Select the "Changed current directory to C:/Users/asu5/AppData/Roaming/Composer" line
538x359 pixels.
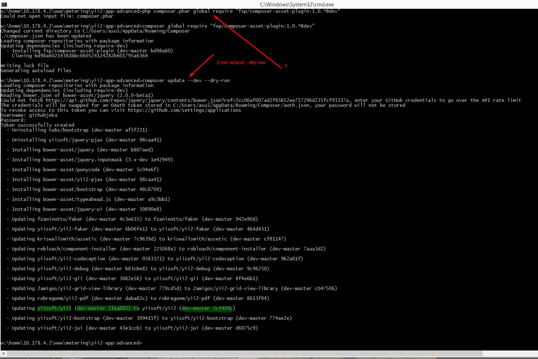96,31
